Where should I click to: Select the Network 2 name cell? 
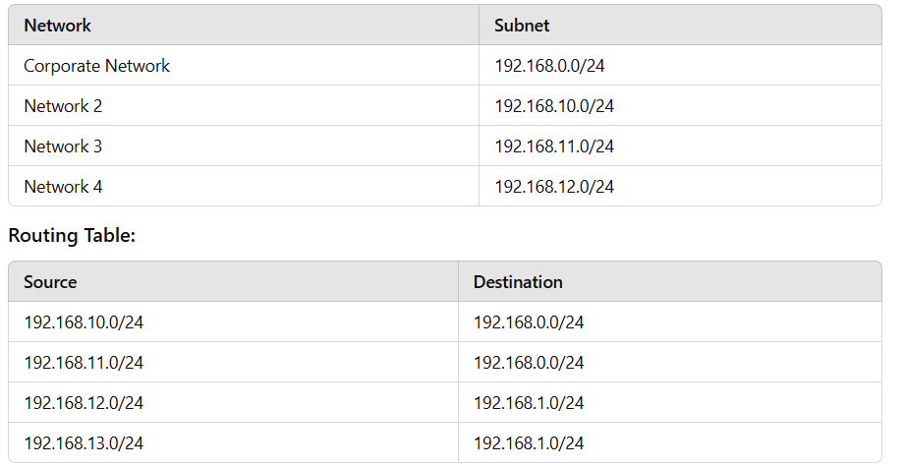click(63, 106)
